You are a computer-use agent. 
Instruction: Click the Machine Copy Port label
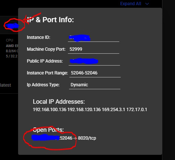tap(46, 49)
